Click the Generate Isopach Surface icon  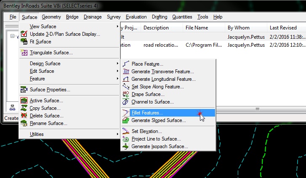pos(126,146)
